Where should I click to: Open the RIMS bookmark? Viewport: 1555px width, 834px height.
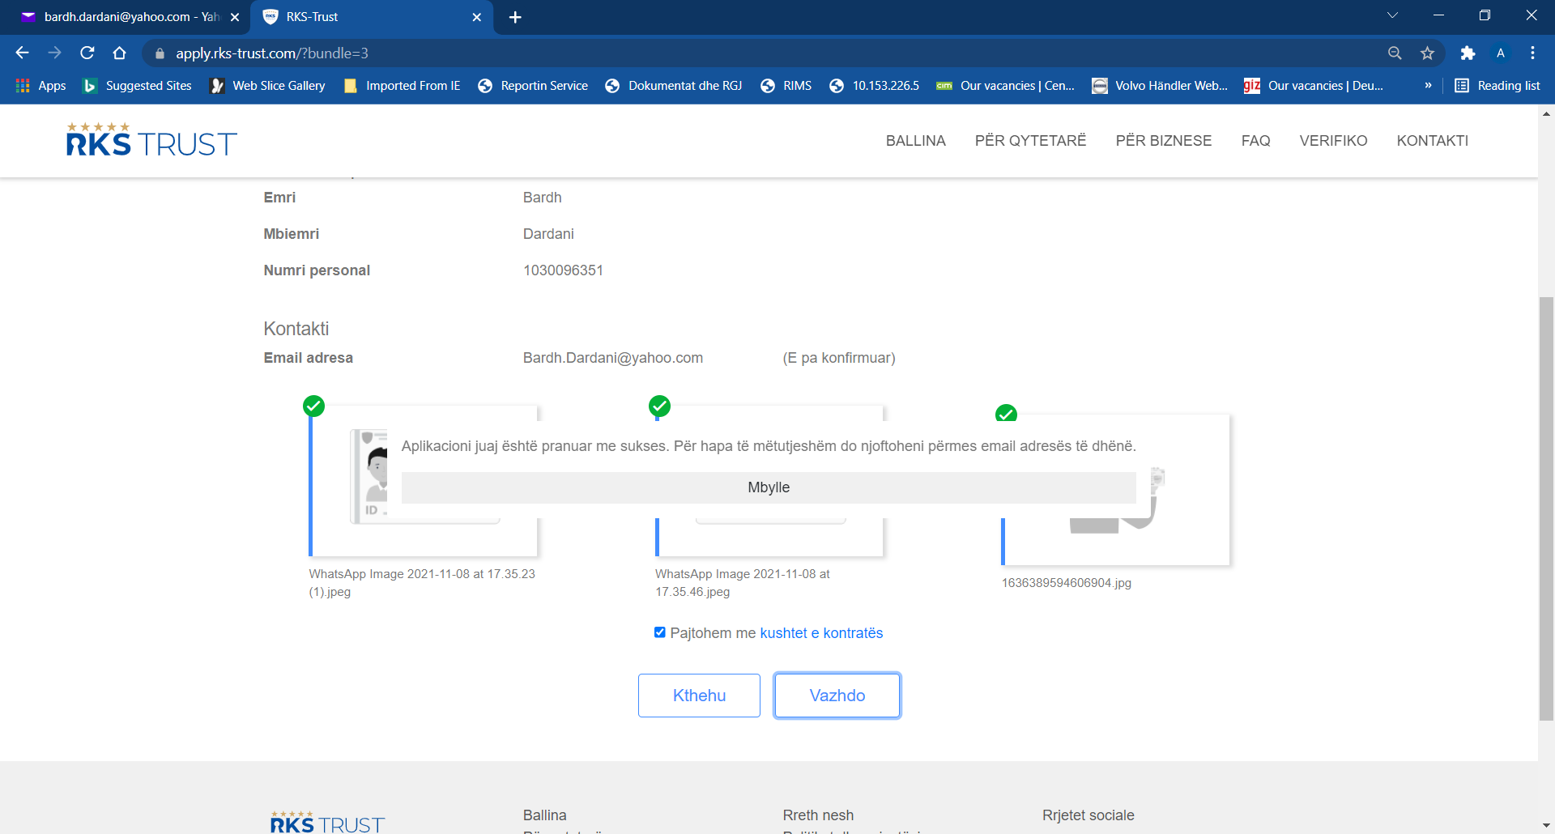(x=786, y=85)
